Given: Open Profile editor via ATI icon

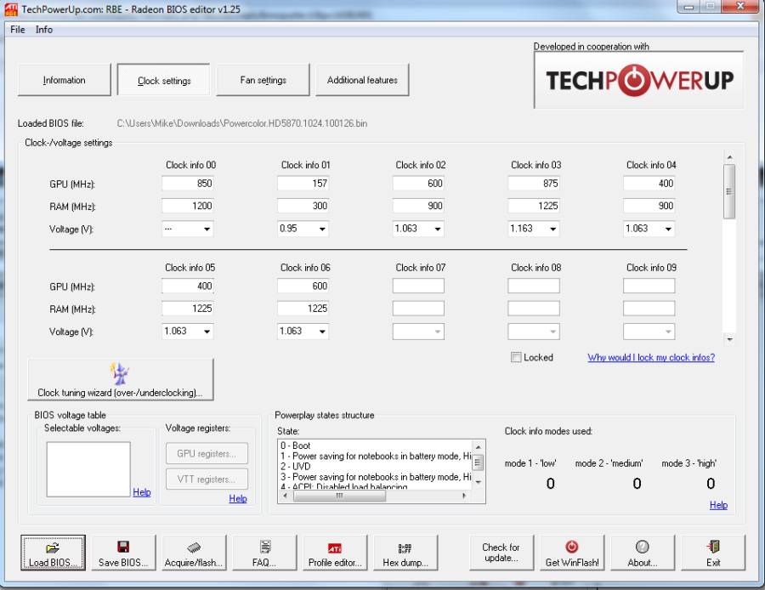Looking at the screenshot, I should tap(335, 548).
